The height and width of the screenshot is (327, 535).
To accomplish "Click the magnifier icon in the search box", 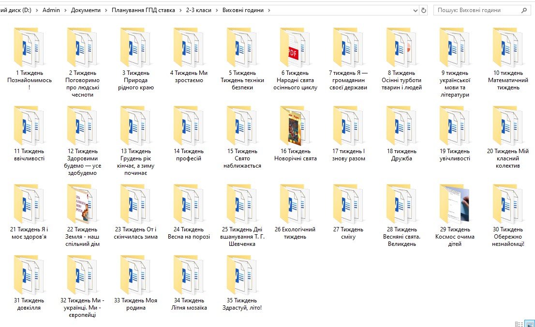I will (524, 10).
